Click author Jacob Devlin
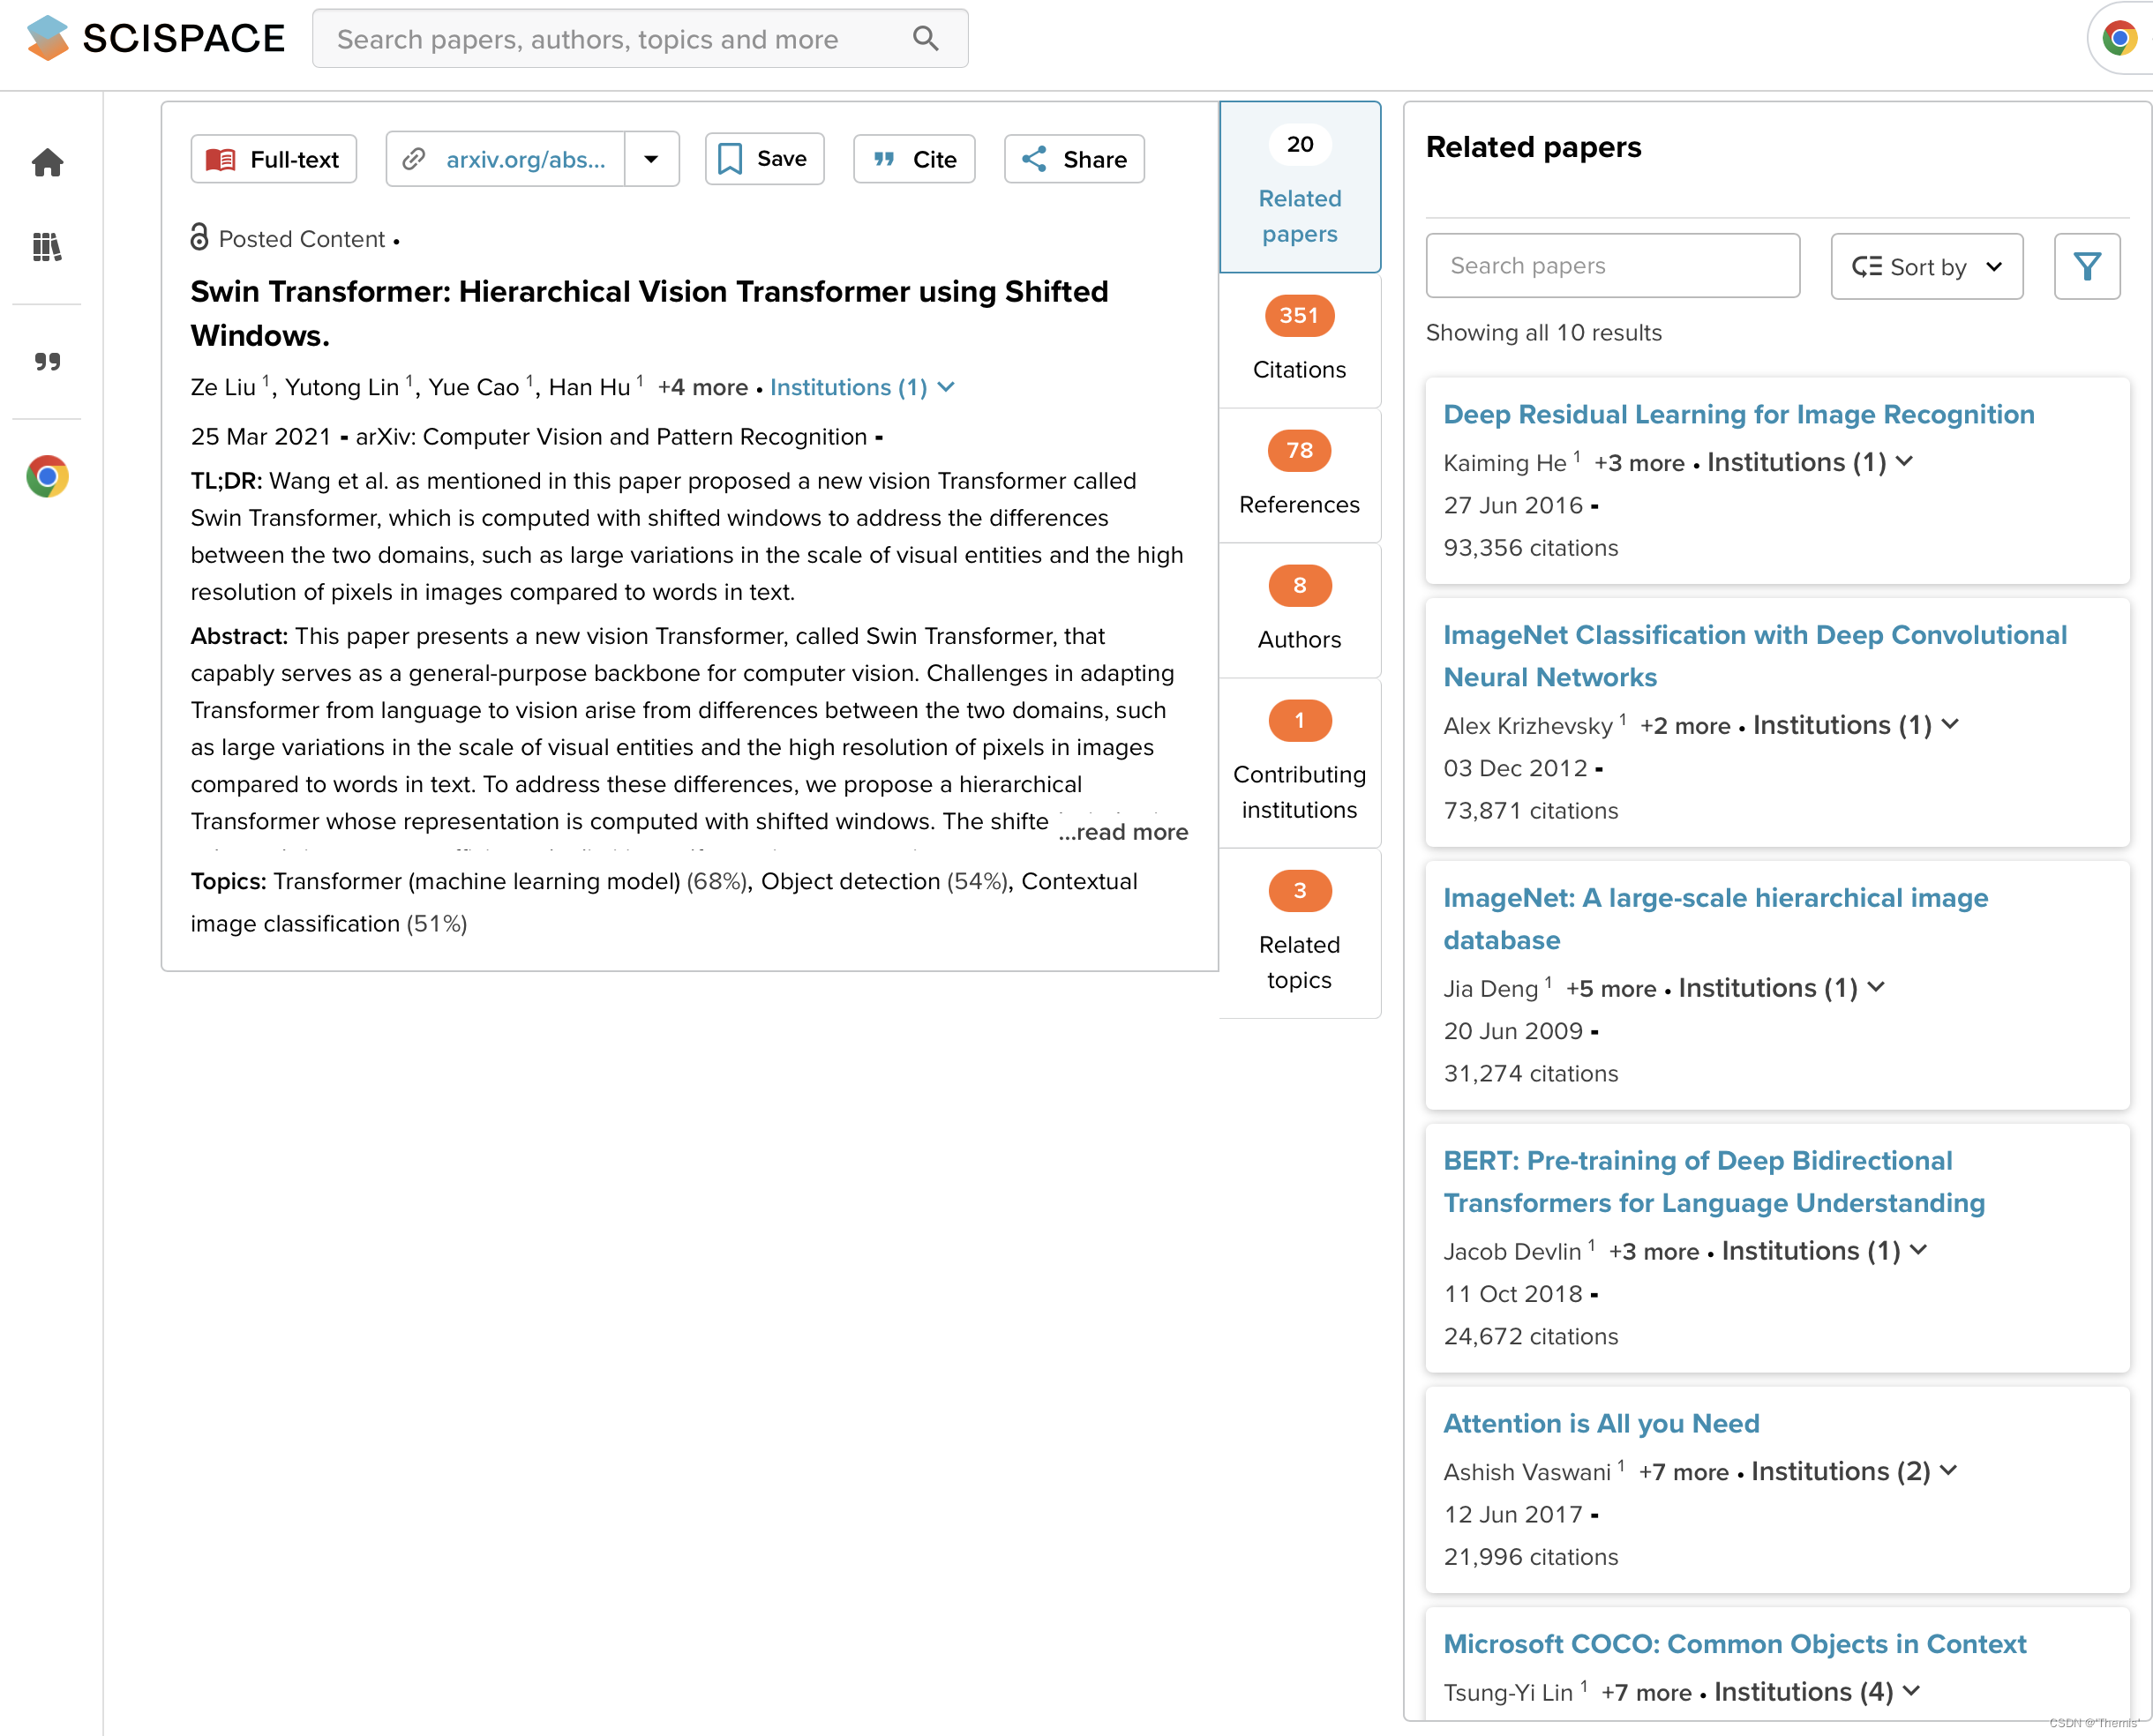This screenshot has width=2153, height=1736. coord(1512,1252)
